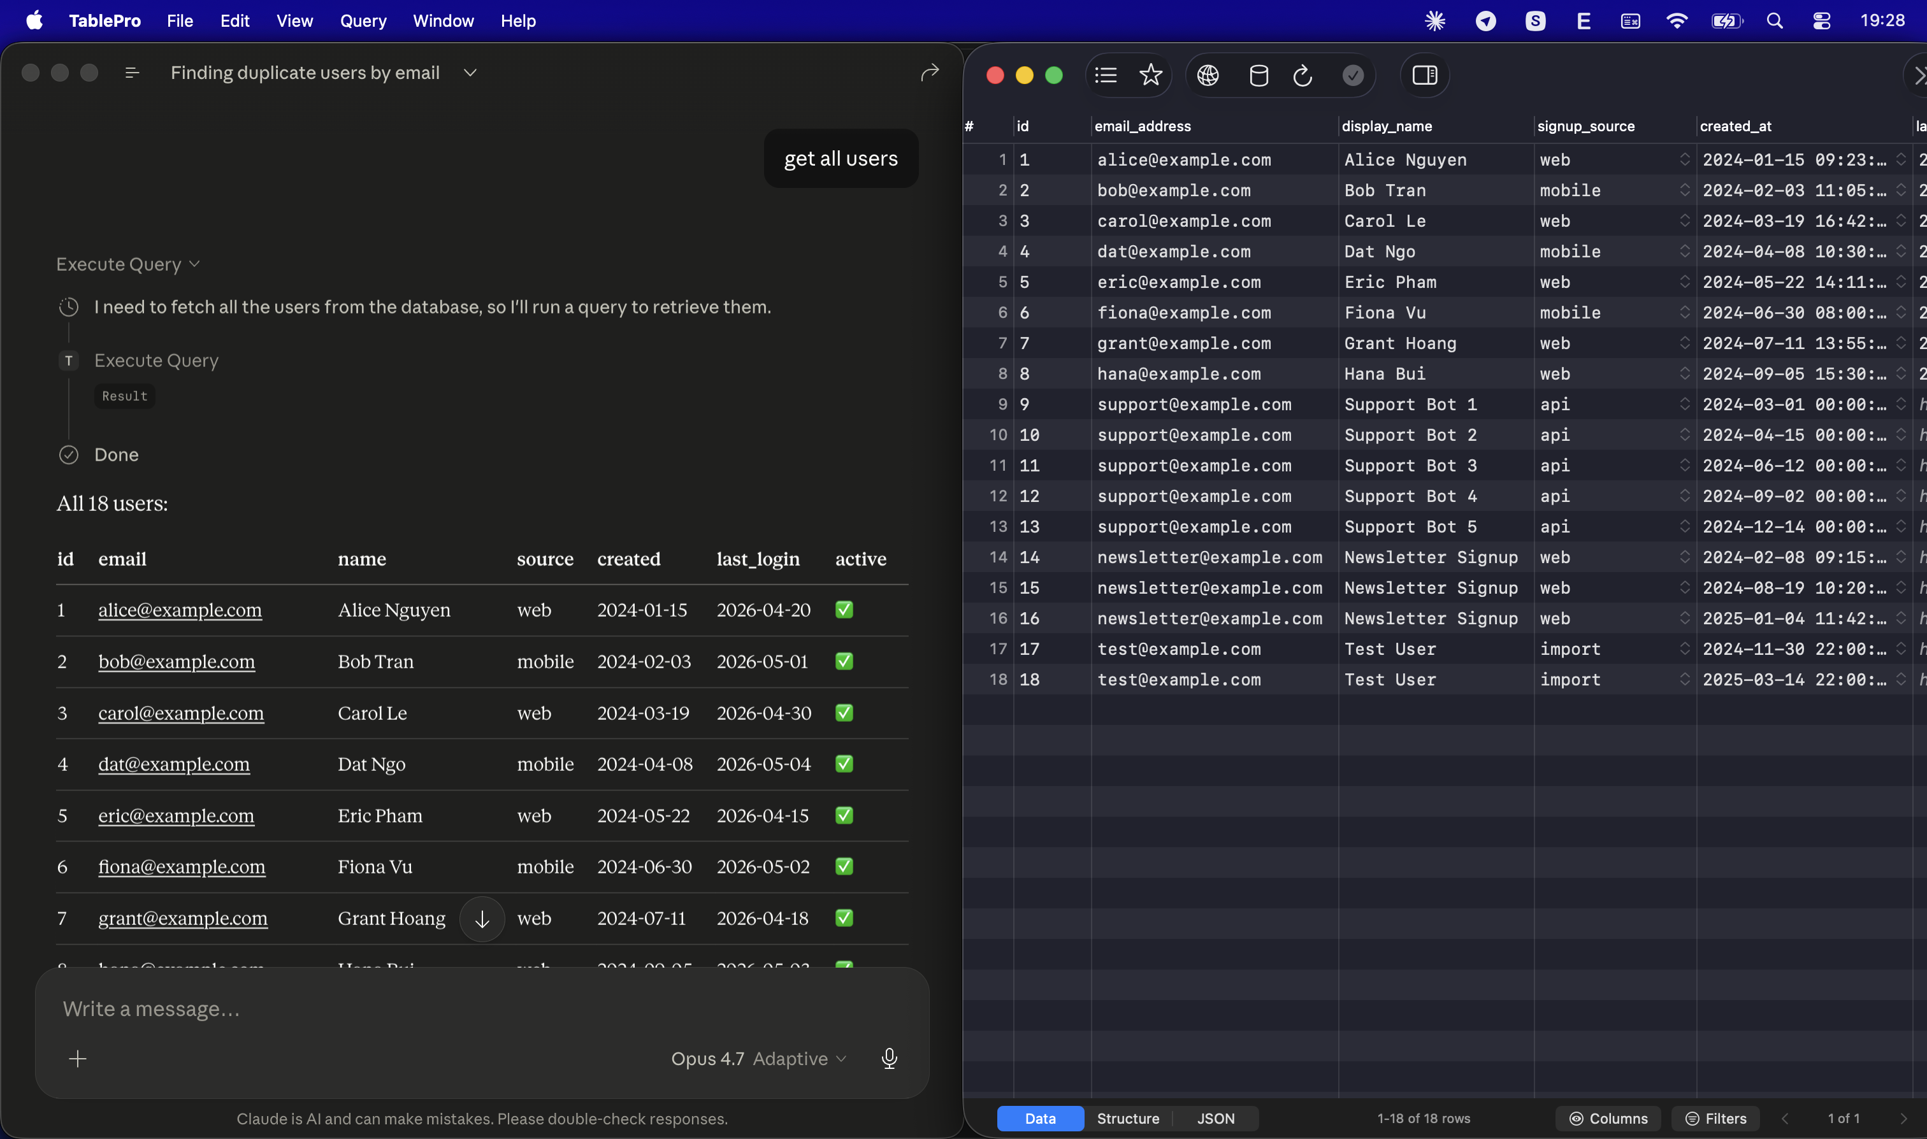Open Spotlight search in menu bar
1927x1139 pixels.
(1774, 21)
